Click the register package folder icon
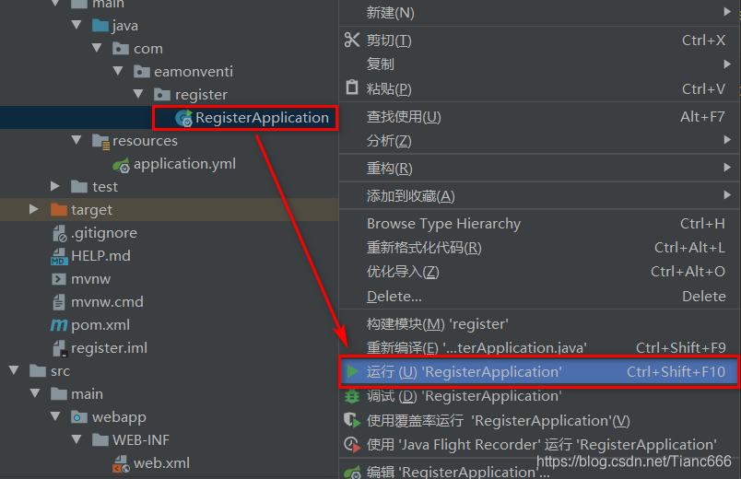The image size is (741, 479). (162, 95)
